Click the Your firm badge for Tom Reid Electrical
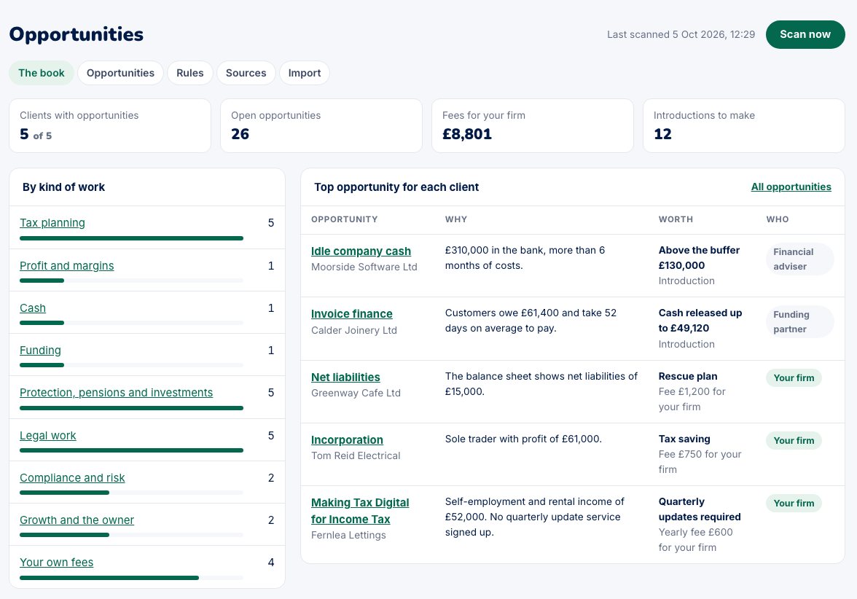Image resolution: width=857 pixels, height=599 pixels. (x=794, y=440)
